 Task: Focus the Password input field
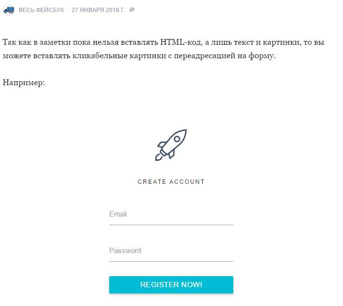(171, 251)
